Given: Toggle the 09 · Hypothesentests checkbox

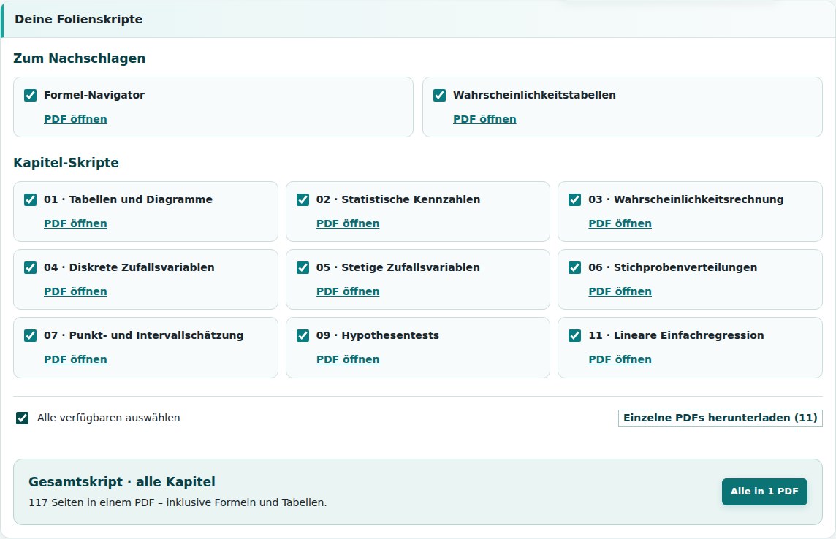Looking at the screenshot, I should click(x=303, y=335).
